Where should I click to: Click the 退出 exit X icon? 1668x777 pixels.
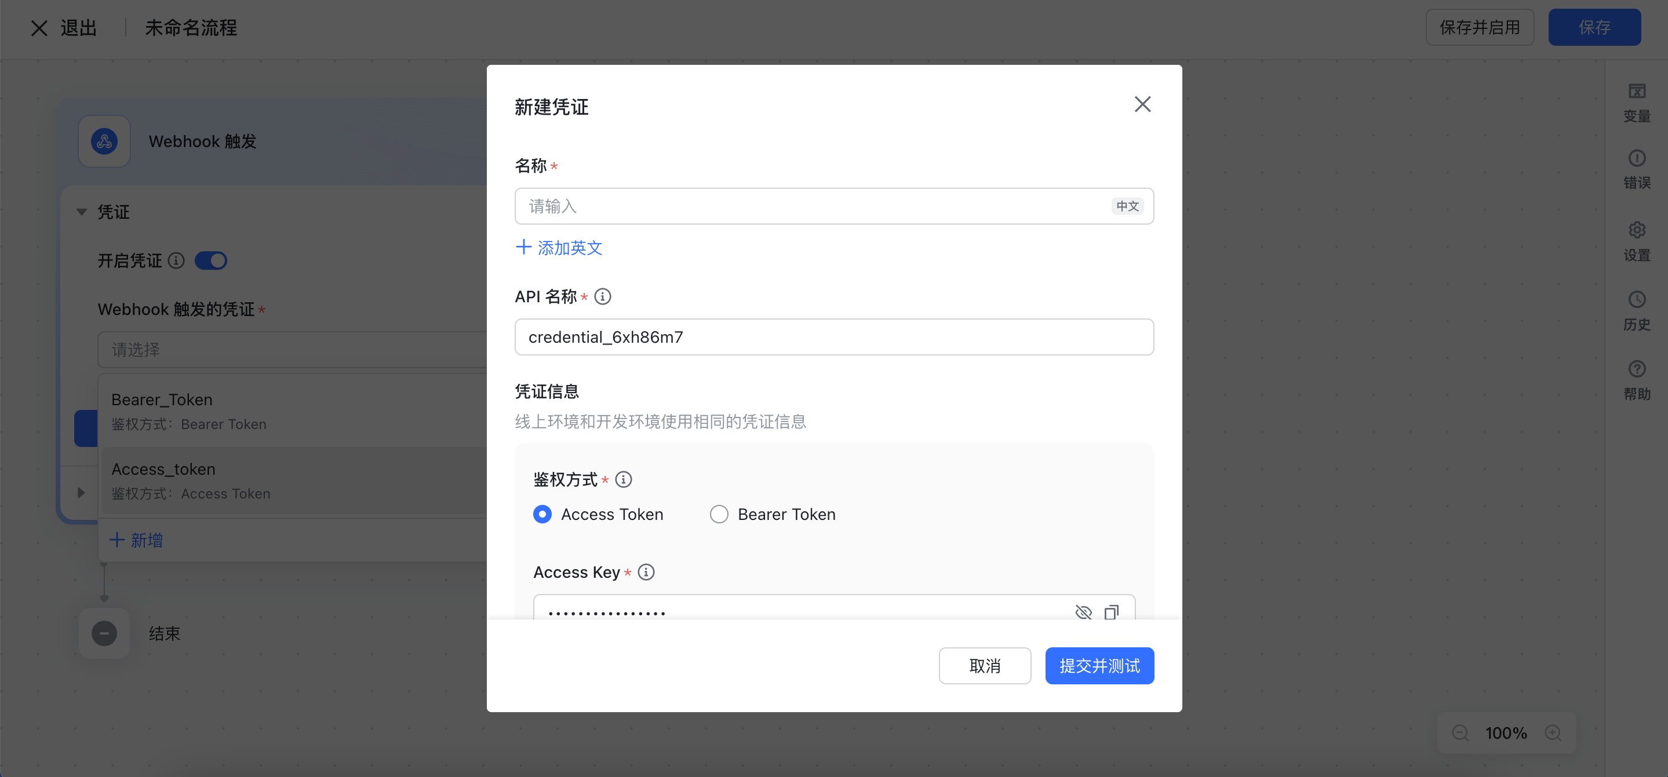click(x=39, y=28)
